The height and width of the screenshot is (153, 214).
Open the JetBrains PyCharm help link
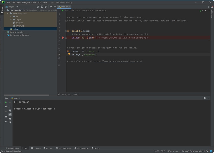coord(118,61)
